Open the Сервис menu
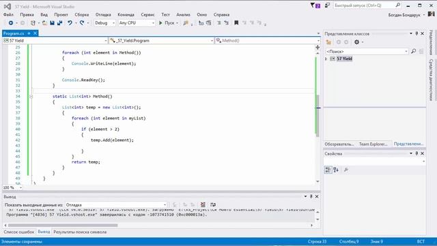Screen dimensions: 437x246 pos(147,14)
